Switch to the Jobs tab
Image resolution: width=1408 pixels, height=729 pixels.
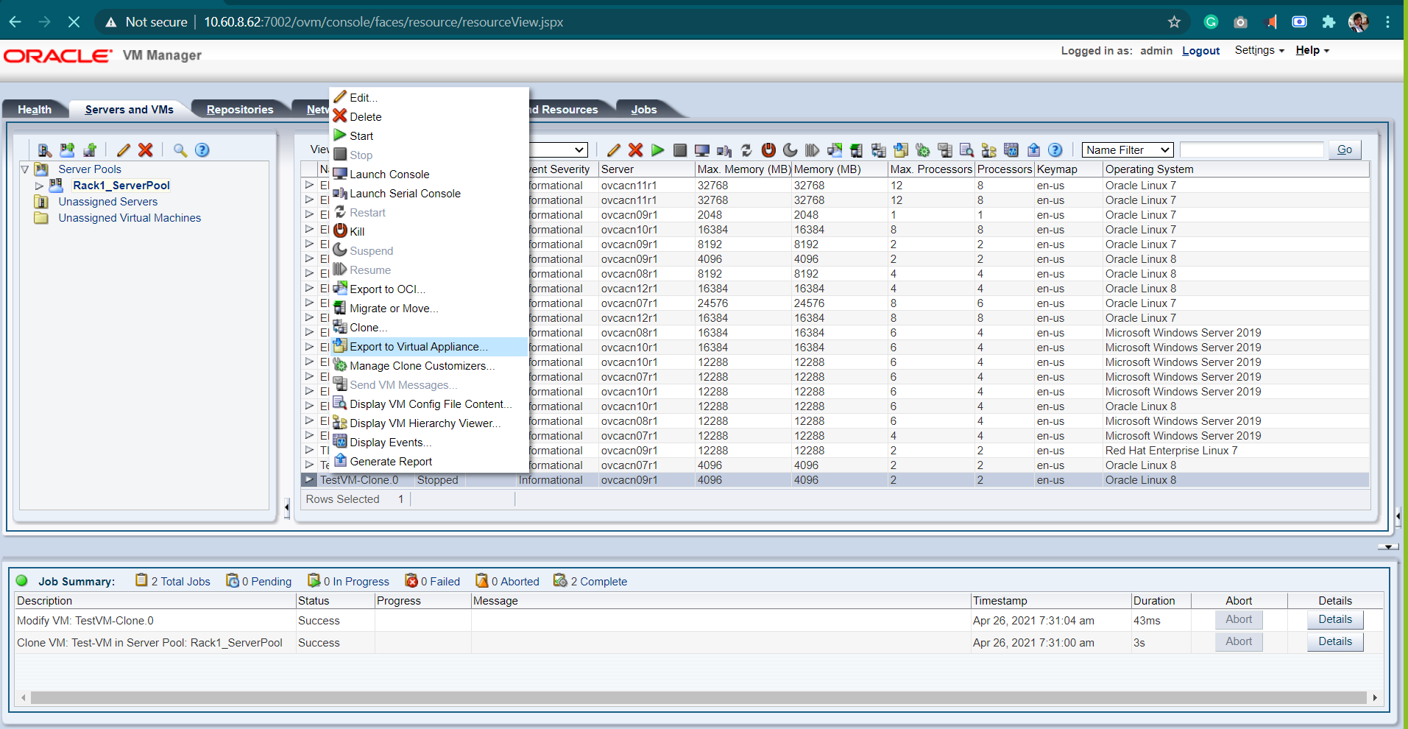coord(644,110)
